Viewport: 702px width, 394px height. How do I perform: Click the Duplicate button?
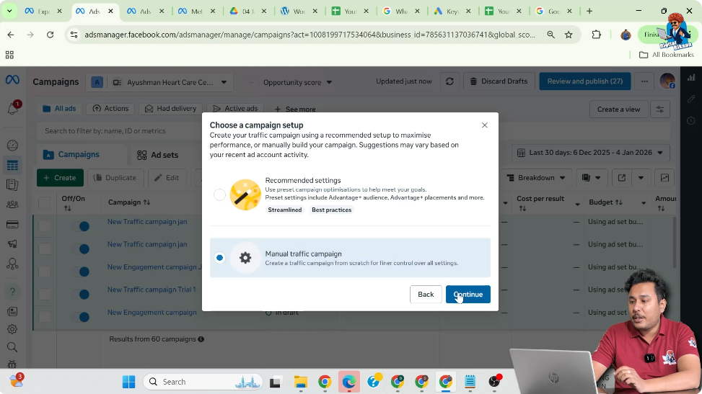pyautogui.click(x=115, y=177)
